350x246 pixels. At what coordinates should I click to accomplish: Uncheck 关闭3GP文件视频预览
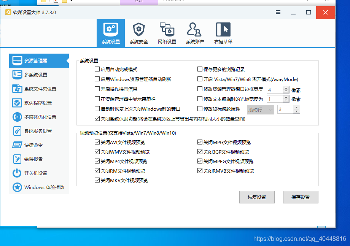click(200, 152)
